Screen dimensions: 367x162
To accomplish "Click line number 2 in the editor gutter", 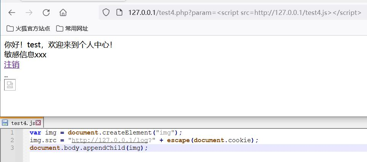I will (x=12, y=141).
